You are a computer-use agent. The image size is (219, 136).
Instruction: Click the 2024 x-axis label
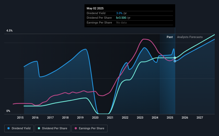coord(155,118)
